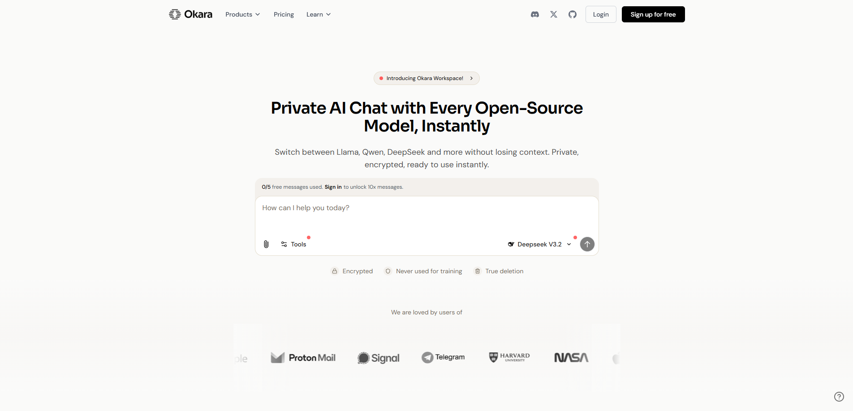The height and width of the screenshot is (411, 853).
Task: Click the Telegram logo
Action: (443, 357)
